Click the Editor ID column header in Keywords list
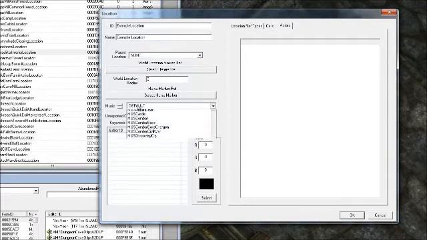 [116, 131]
